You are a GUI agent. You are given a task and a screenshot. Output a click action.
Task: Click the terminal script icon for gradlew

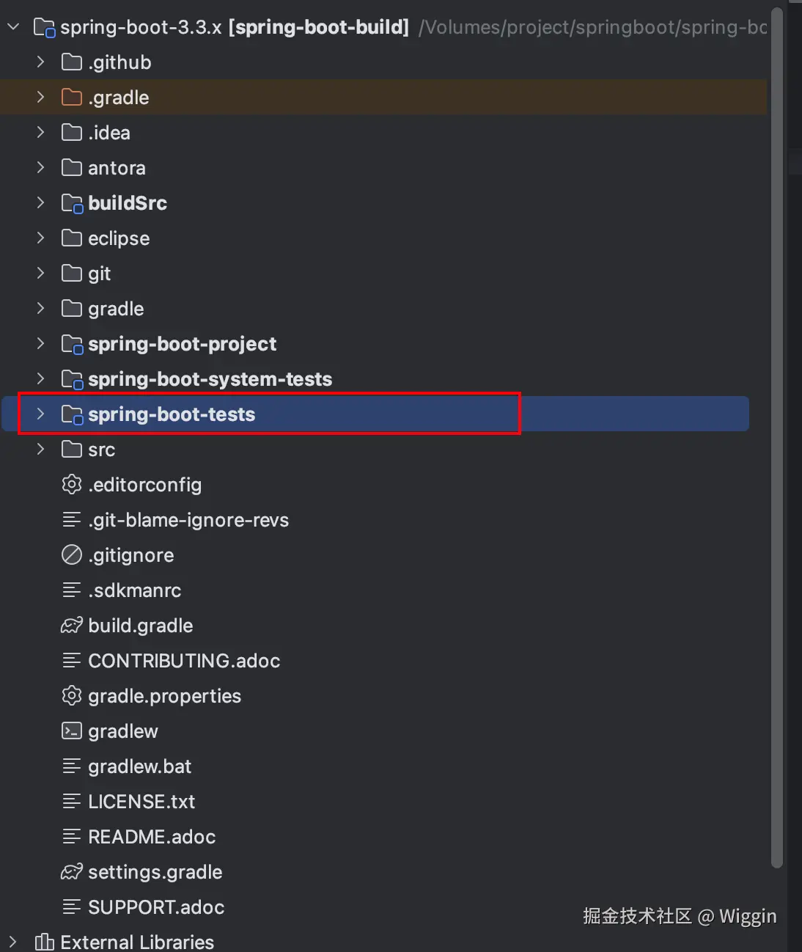tap(71, 731)
